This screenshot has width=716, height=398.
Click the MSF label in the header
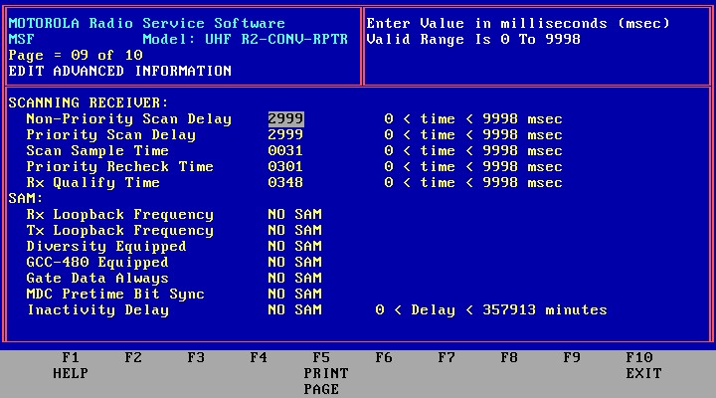(x=22, y=39)
